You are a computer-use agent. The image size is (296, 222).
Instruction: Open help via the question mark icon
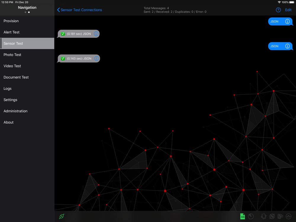coord(278,10)
